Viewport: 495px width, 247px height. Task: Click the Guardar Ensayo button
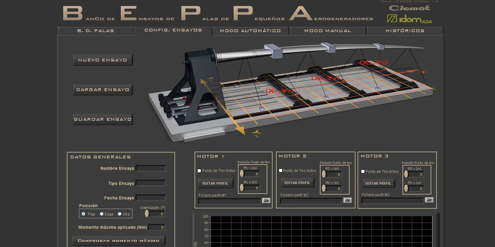[x=103, y=119]
